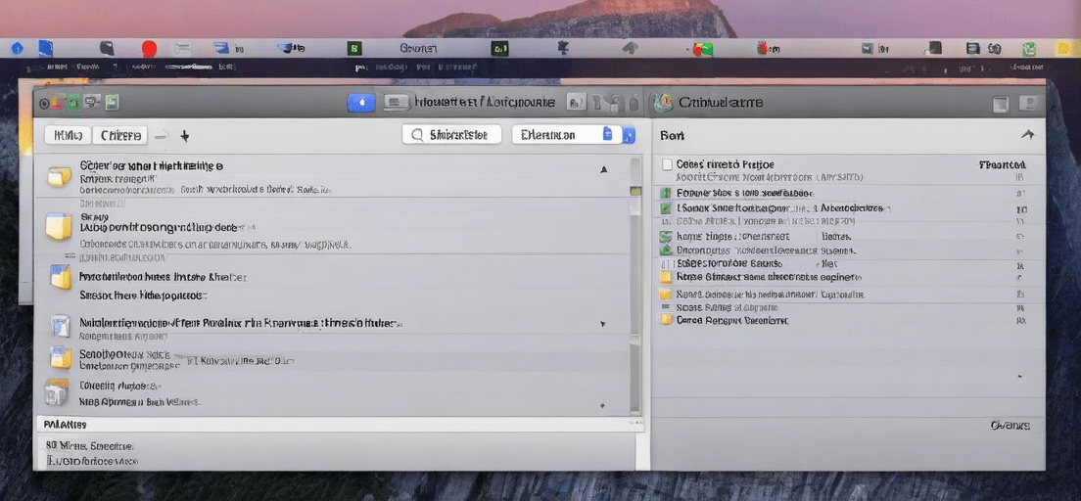Viewport: 1081px width, 501px height.
Task: Select the first tab on the left toolbar
Action: (x=68, y=135)
